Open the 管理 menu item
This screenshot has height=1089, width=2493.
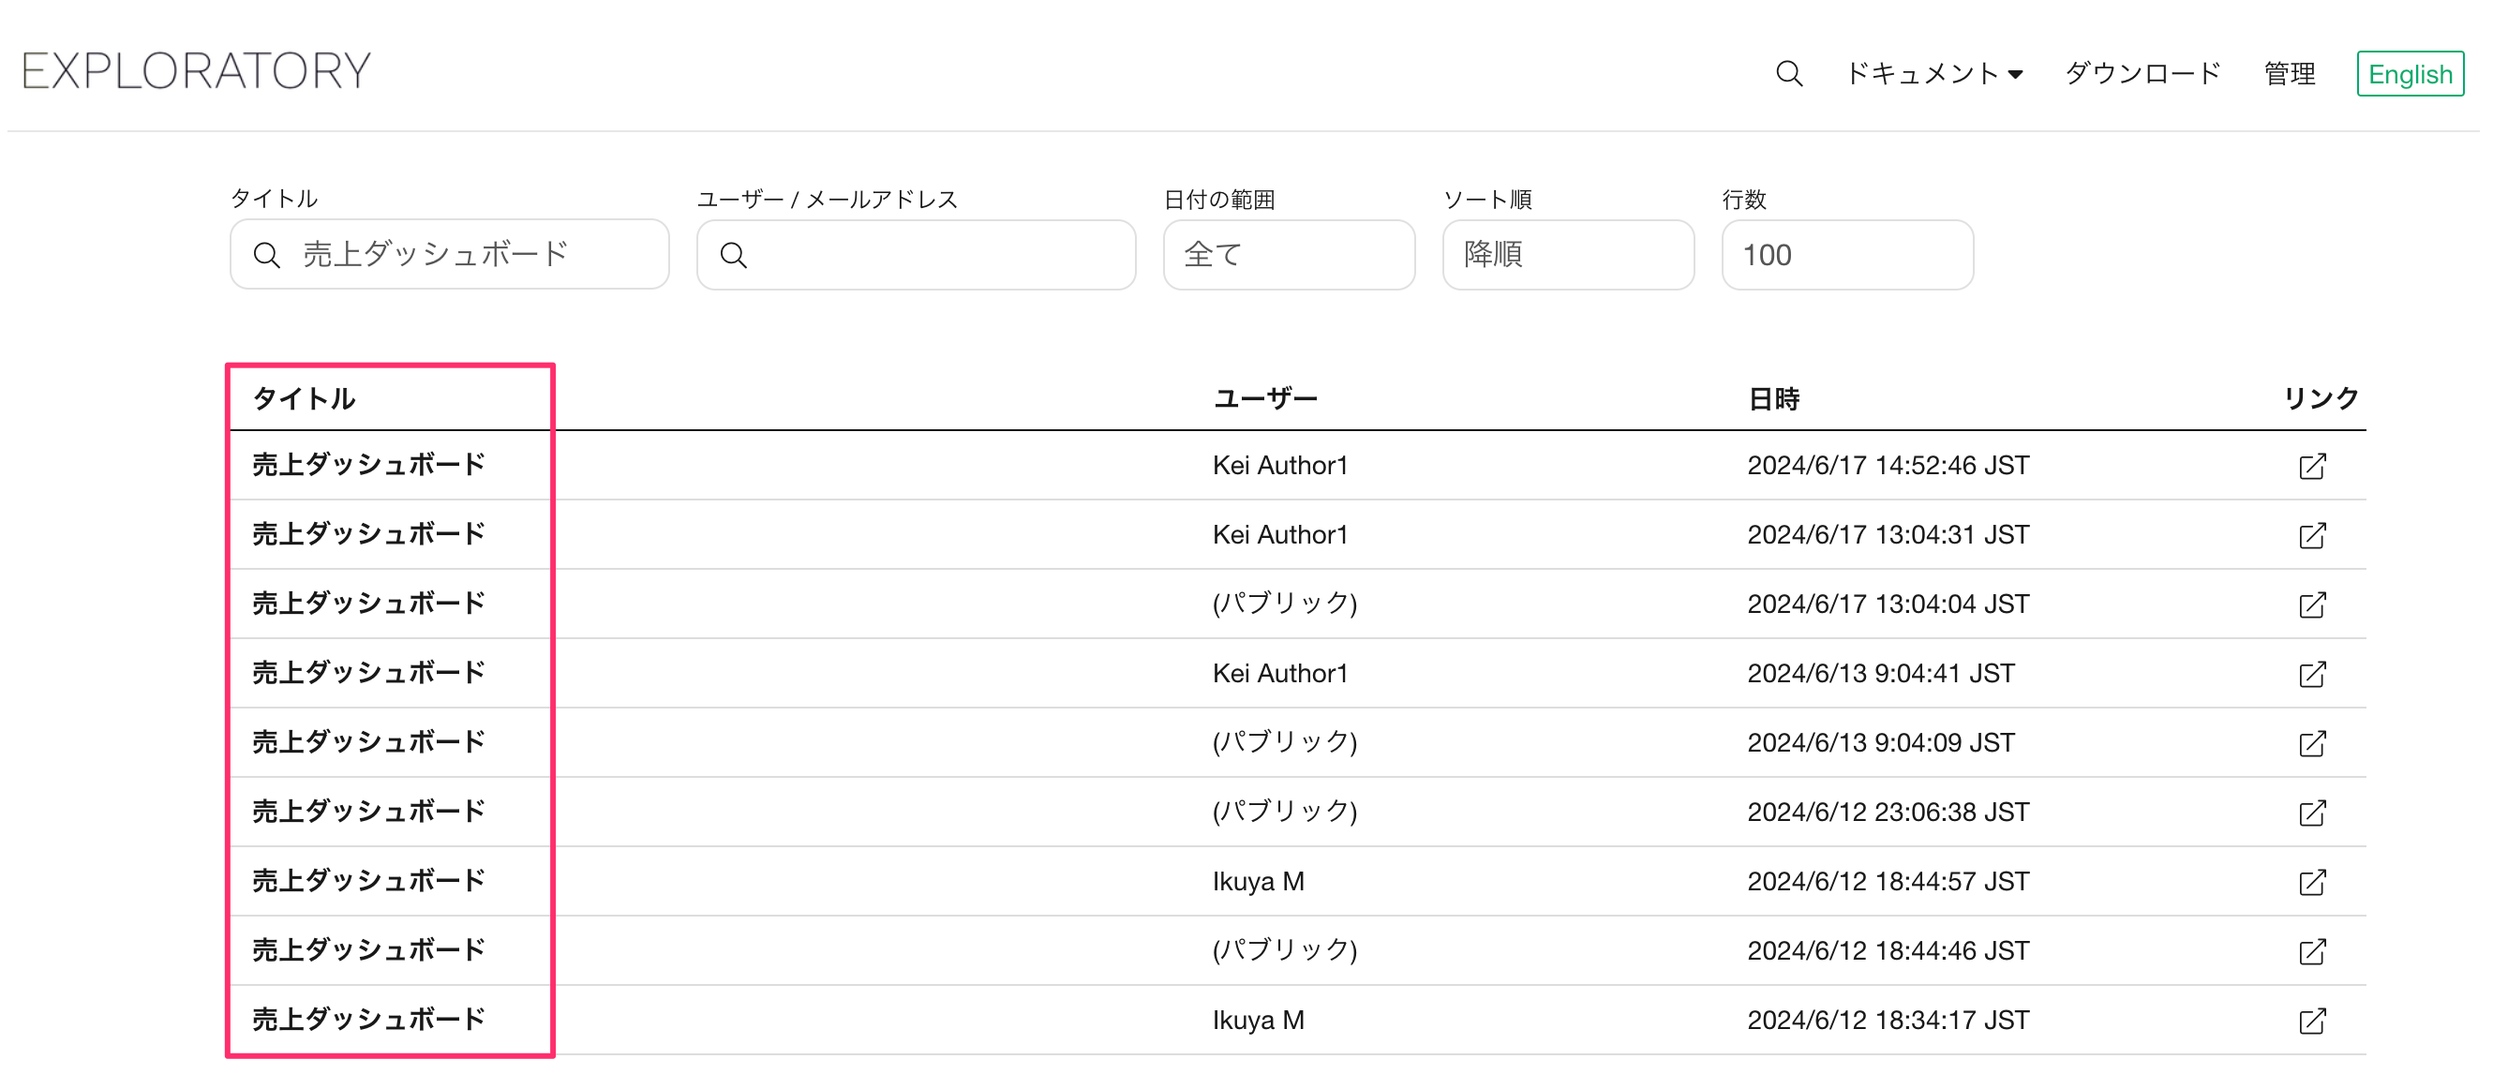(x=2290, y=73)
